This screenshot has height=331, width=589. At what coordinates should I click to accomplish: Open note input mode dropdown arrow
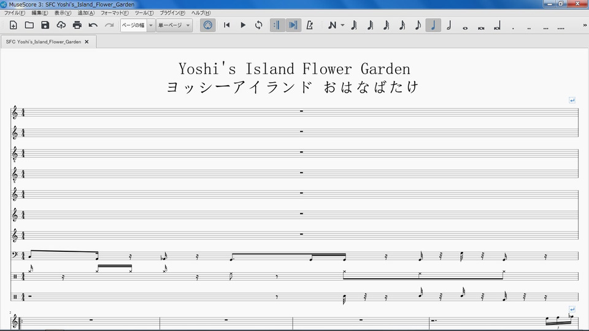[x=342, y=25]
